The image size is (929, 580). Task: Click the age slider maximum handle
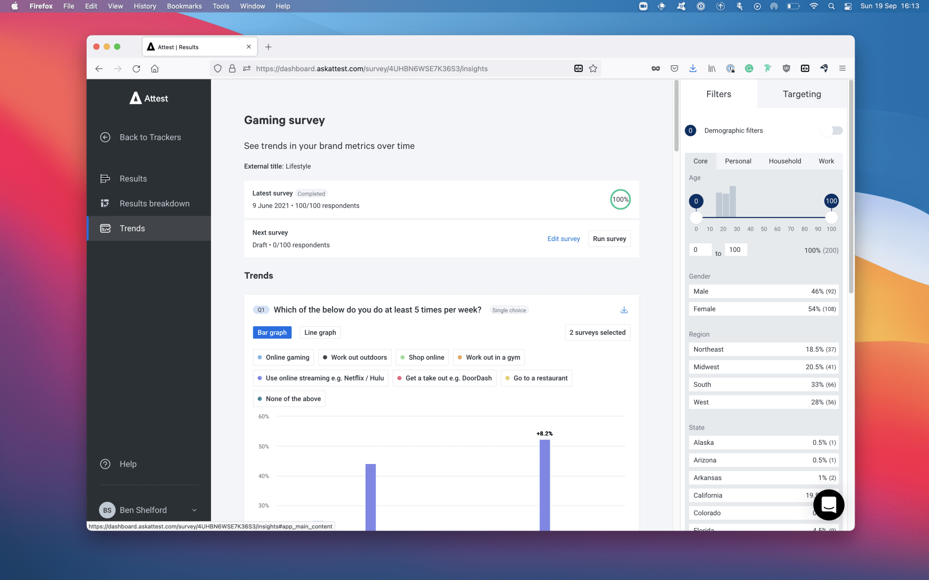[x=831, y=217]
